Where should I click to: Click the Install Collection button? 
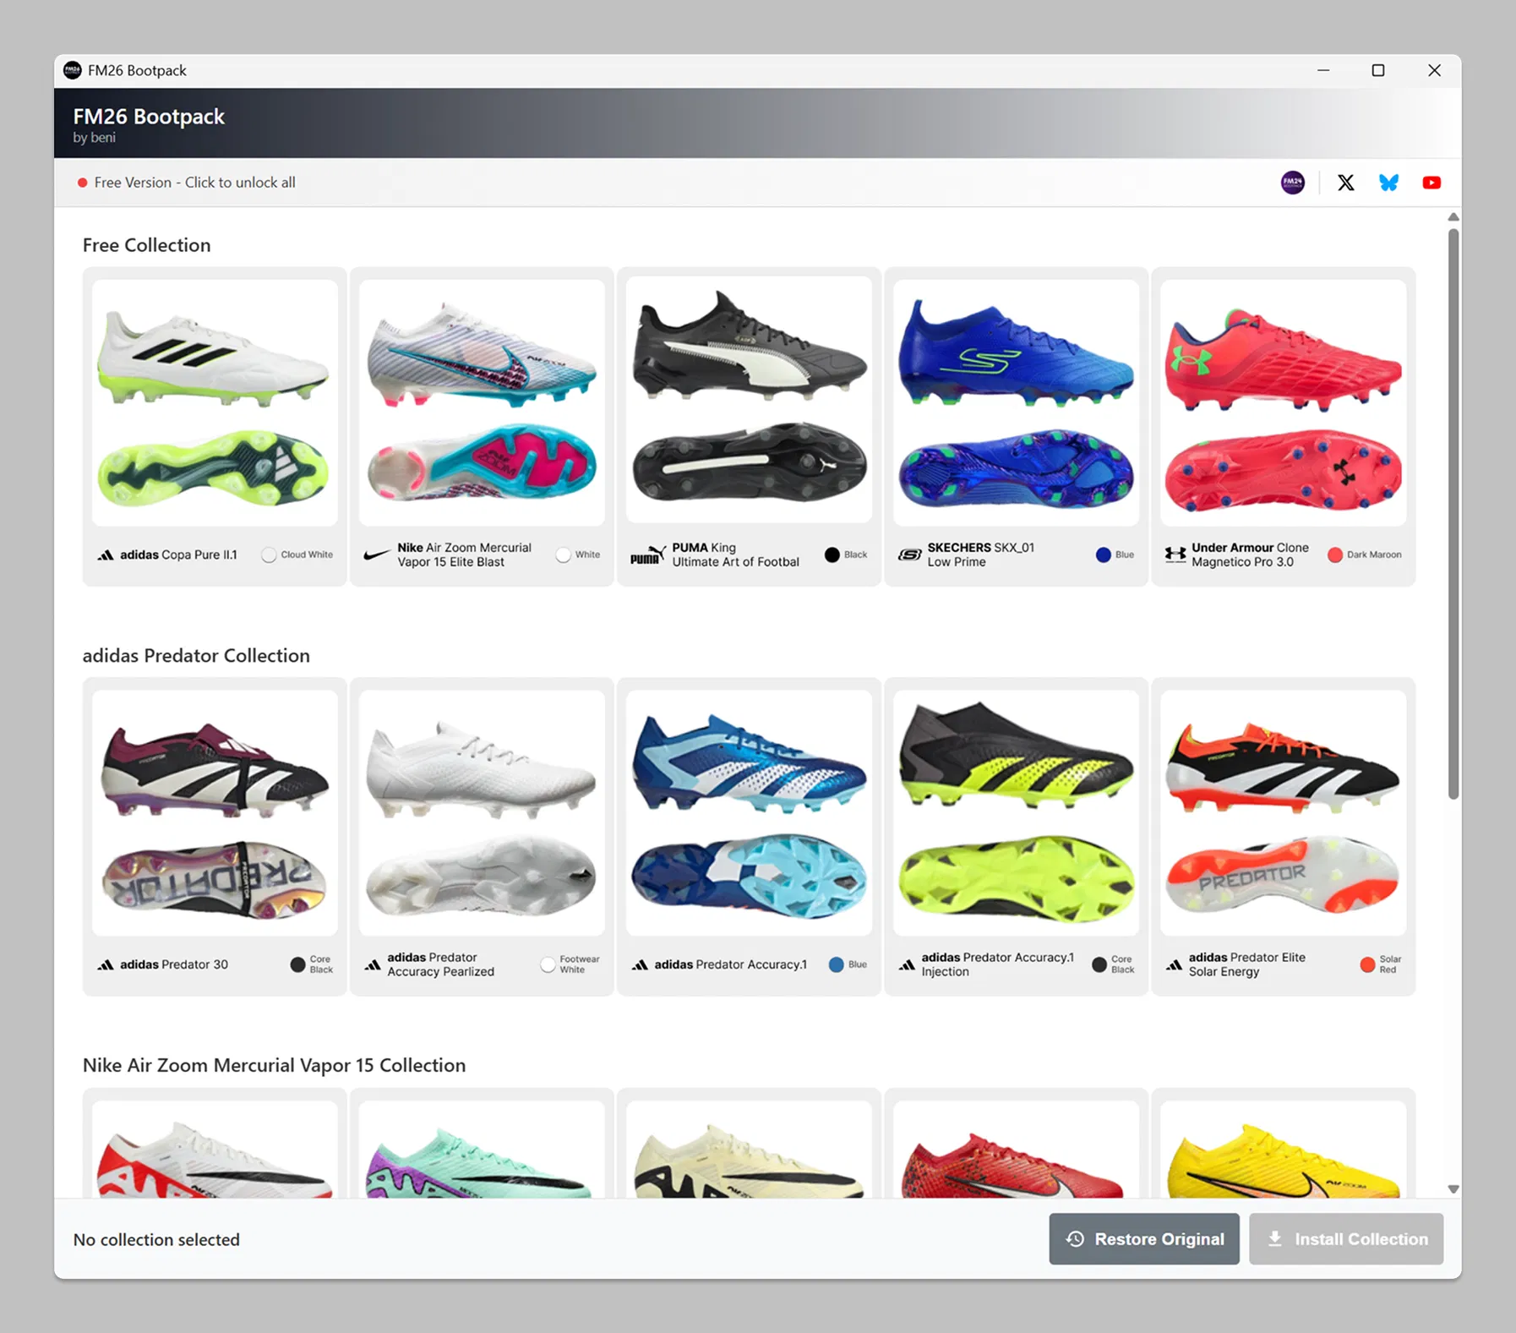1345,1239
